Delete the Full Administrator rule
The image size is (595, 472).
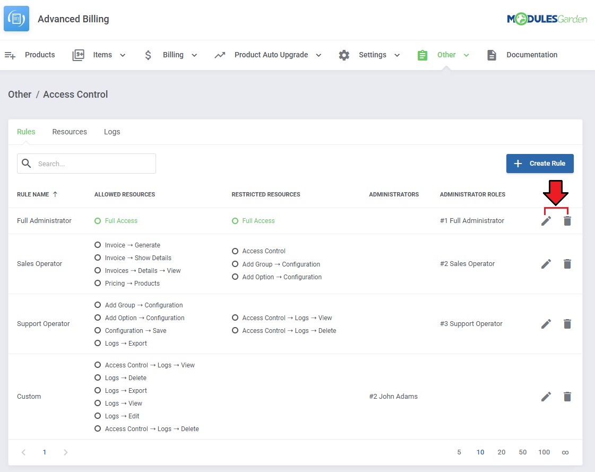click(567, 221)
